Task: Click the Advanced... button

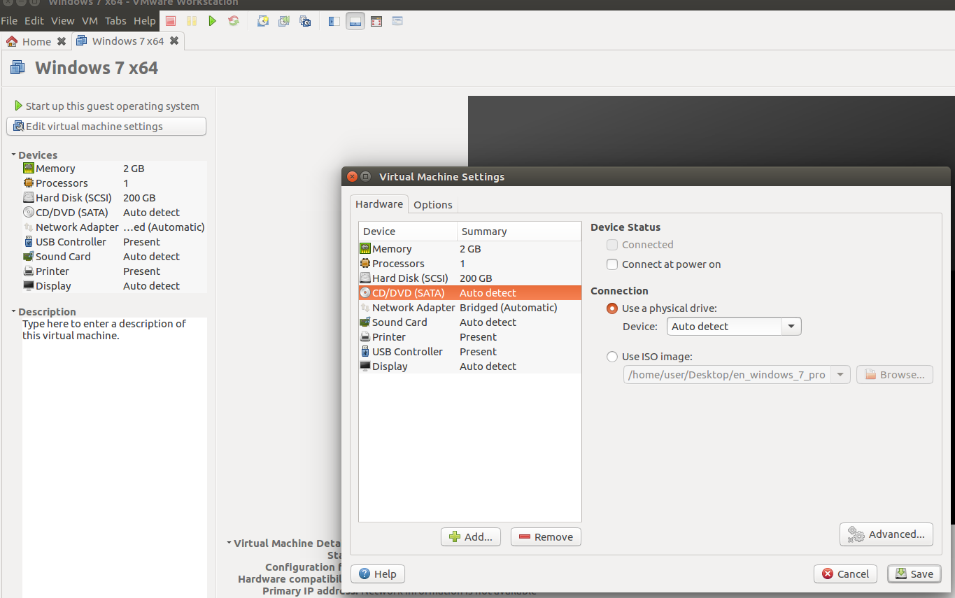Action: point(886,534)
